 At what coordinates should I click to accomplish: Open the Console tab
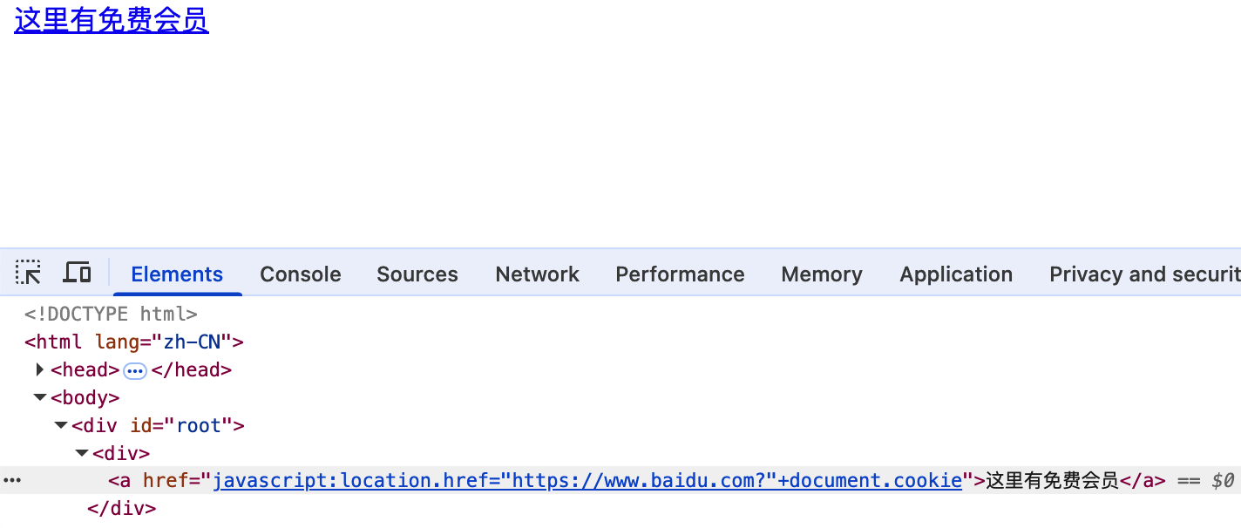[301, 274]
